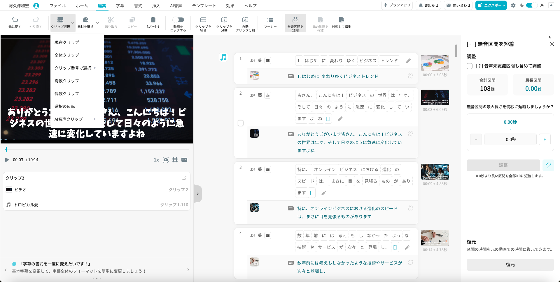Toggle the dark/light theme switch
Screen dimensions: 560x282
click(531, 5)
